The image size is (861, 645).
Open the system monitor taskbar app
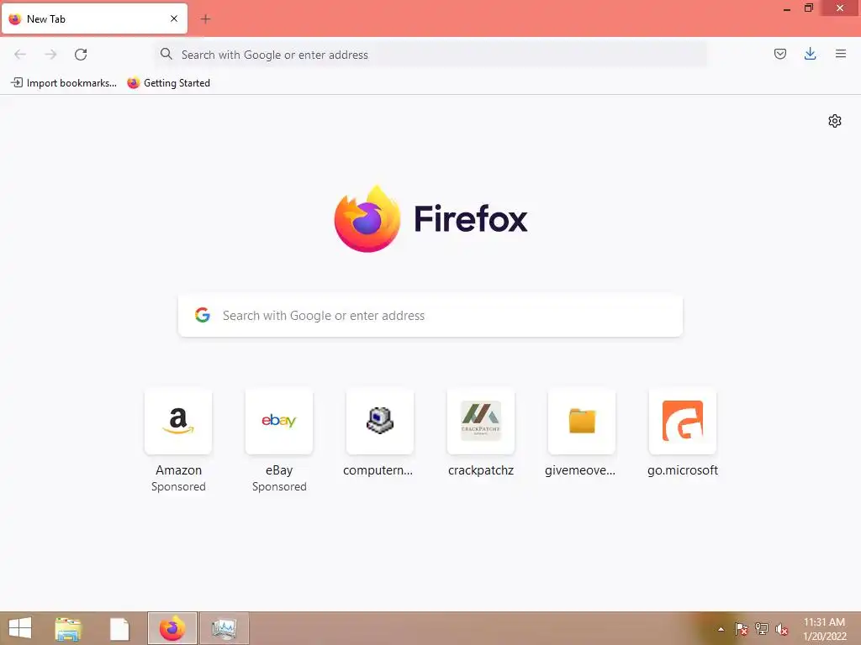click(x=224, y=628)
